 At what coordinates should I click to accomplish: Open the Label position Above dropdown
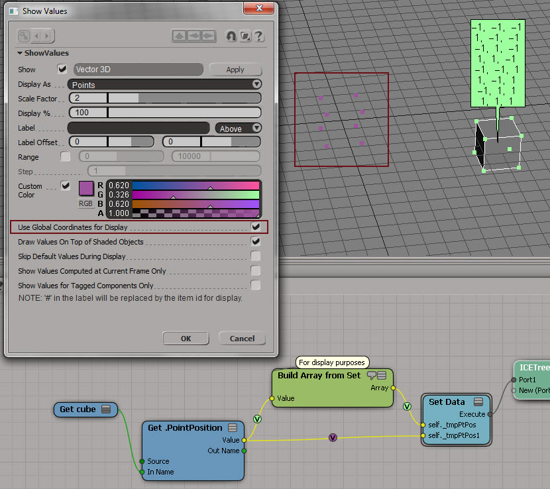tap(238, 129)
